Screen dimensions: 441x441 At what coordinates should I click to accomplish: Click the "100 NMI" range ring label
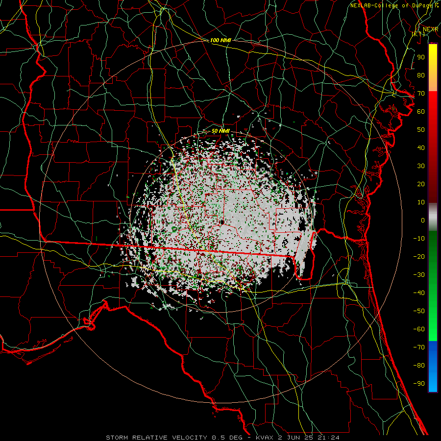220,41
